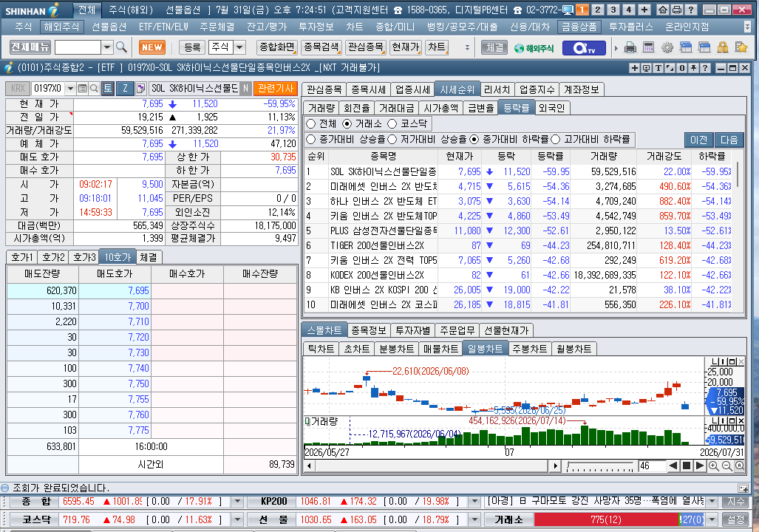The width and height of the screenshot is (759, 532).
Task: Expand the menu bar overflow arrow
Action: coord(747,27)
